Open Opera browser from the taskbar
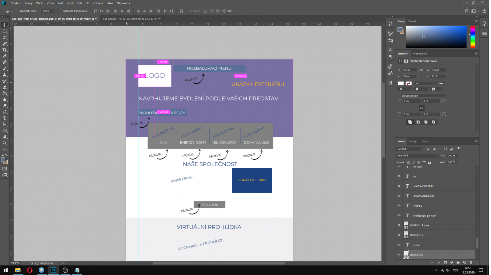The width and height of the screenshot is (491, 275). [x=30, y=270]
